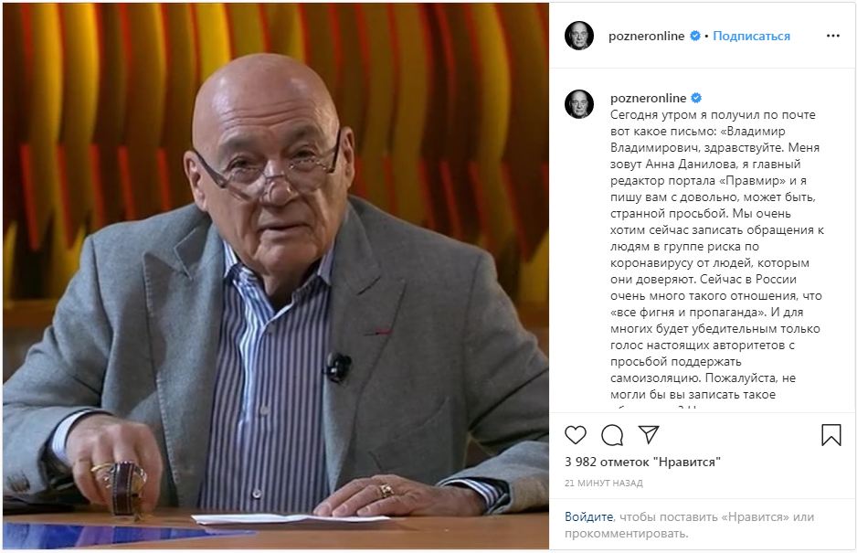Viewport: 857px width, 553px height.
Task: Open the post timestamp 21 минут назад
Action: [603, 484]
